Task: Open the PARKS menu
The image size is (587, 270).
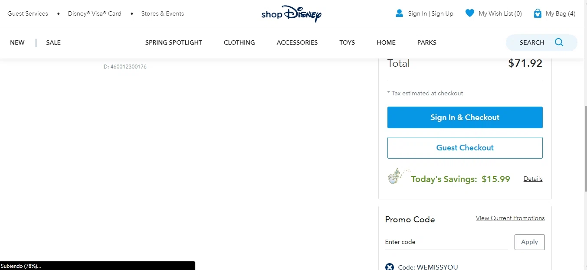Action: coord(427,42)
